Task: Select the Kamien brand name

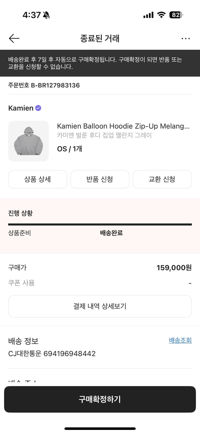Action: (19, 108)
